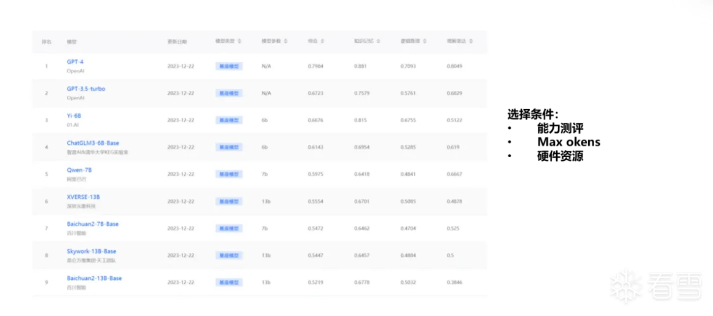Open the ChatGLM3-6B-Base model link
The image size is (713, 316).
(93, 143)
